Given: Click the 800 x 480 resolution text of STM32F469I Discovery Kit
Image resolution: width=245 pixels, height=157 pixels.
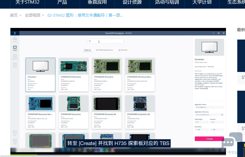Looking at the screenshot, I should point(97,127).
